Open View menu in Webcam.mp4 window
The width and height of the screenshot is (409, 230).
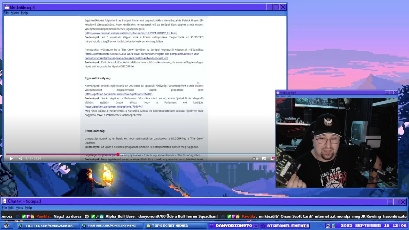283,96
